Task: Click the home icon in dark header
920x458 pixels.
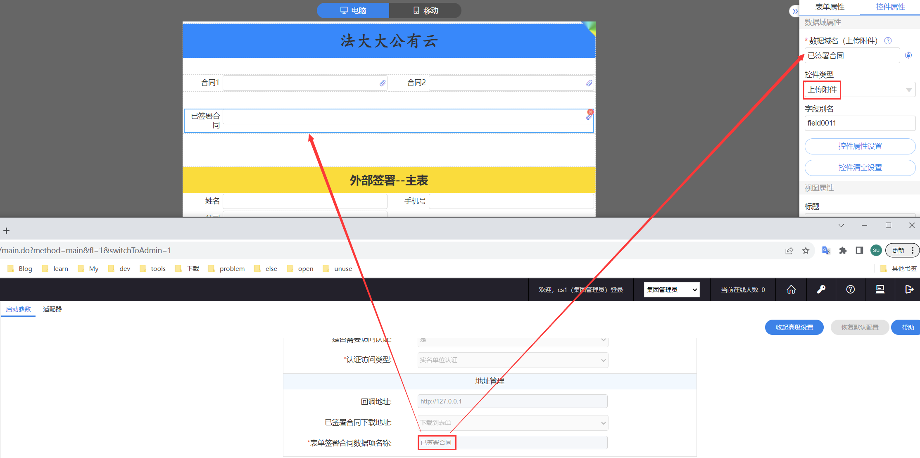Action: coord(791,290)
